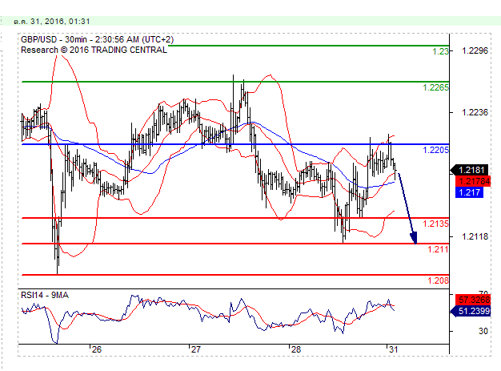Click the 1.2118 price axis value
The width and height of the screenshot is (501, 371).
[475, 236]
